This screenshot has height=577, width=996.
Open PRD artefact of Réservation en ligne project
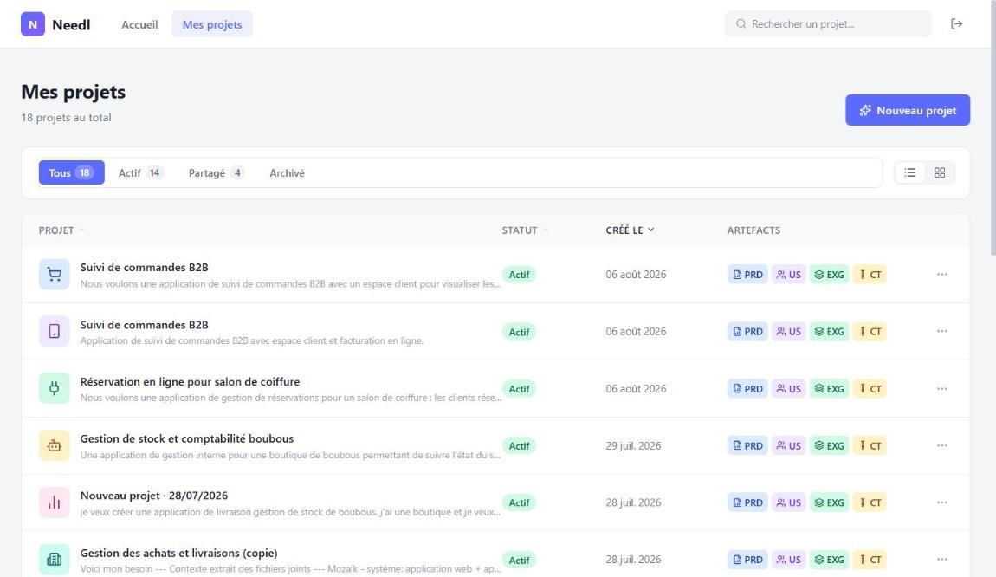pos(747,388)
